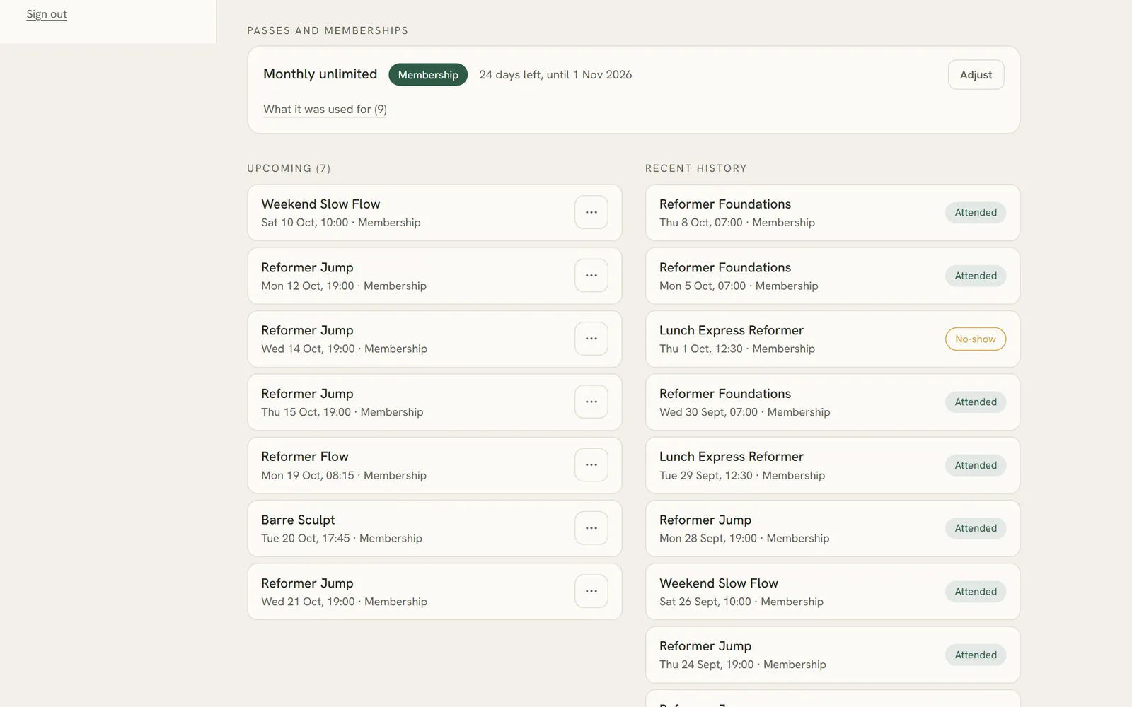This screenshot has height=707, width=1132.
Task: Click the Monthly unlimited pass title
Action: click(x=320, y=74)
